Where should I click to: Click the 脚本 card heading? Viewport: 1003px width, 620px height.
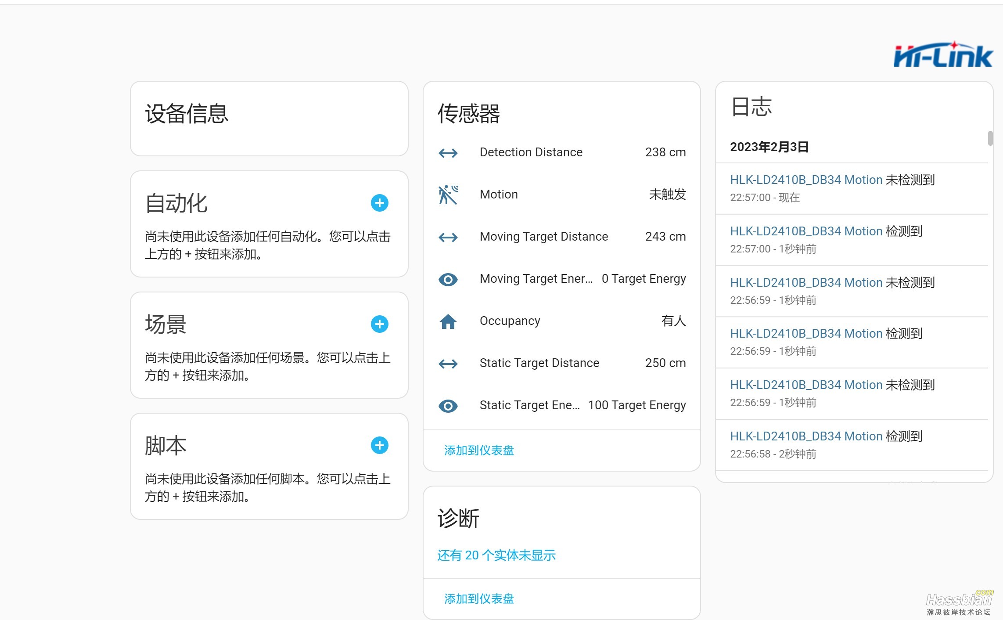(x=165, y=446)
